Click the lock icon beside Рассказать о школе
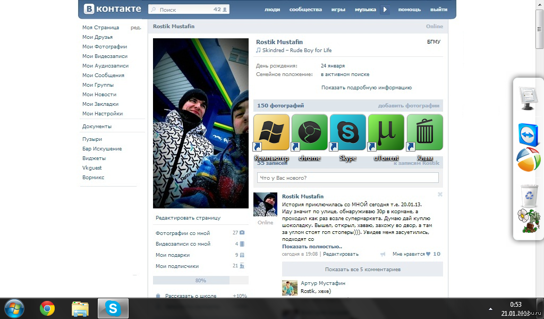 (158, 296)
